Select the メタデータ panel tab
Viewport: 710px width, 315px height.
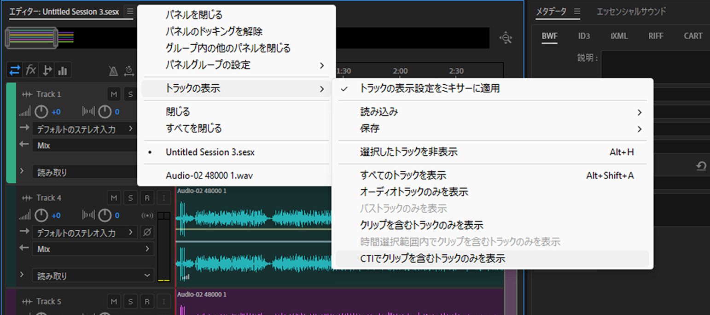(551, 12)
